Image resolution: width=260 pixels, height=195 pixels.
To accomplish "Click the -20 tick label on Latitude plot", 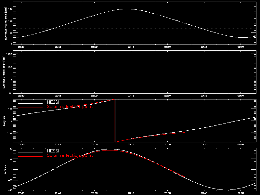I will coord(11,180).
